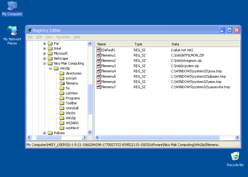Expand the Policies registry key
248x177 pixels.
(44, 133)
